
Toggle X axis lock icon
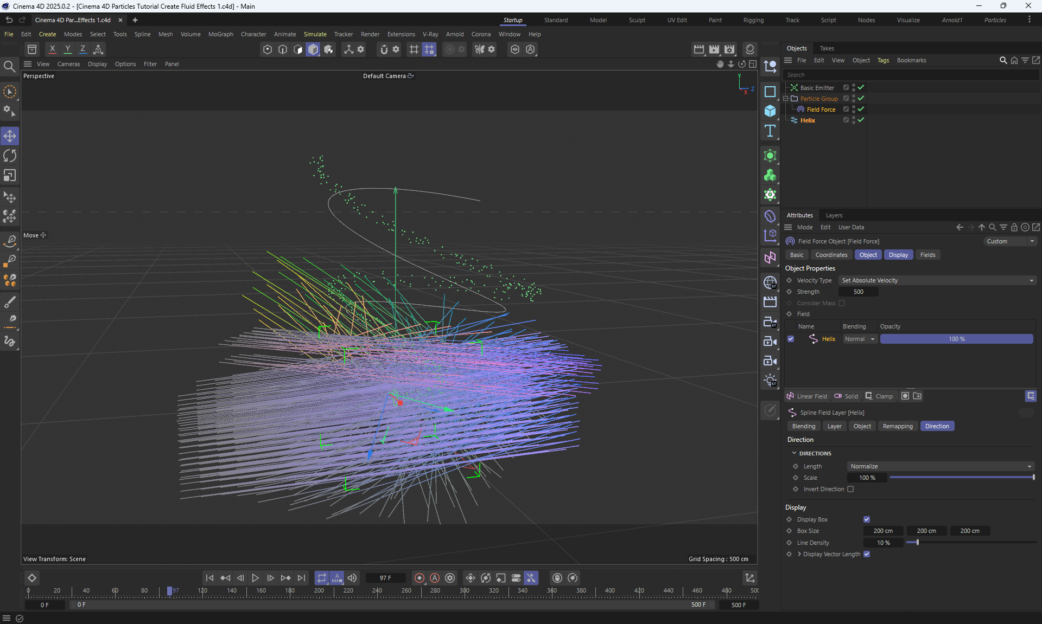[52, 49]
